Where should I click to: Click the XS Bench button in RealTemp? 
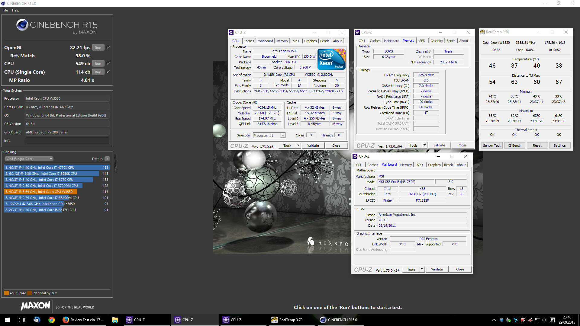click(x=514, y=145)
